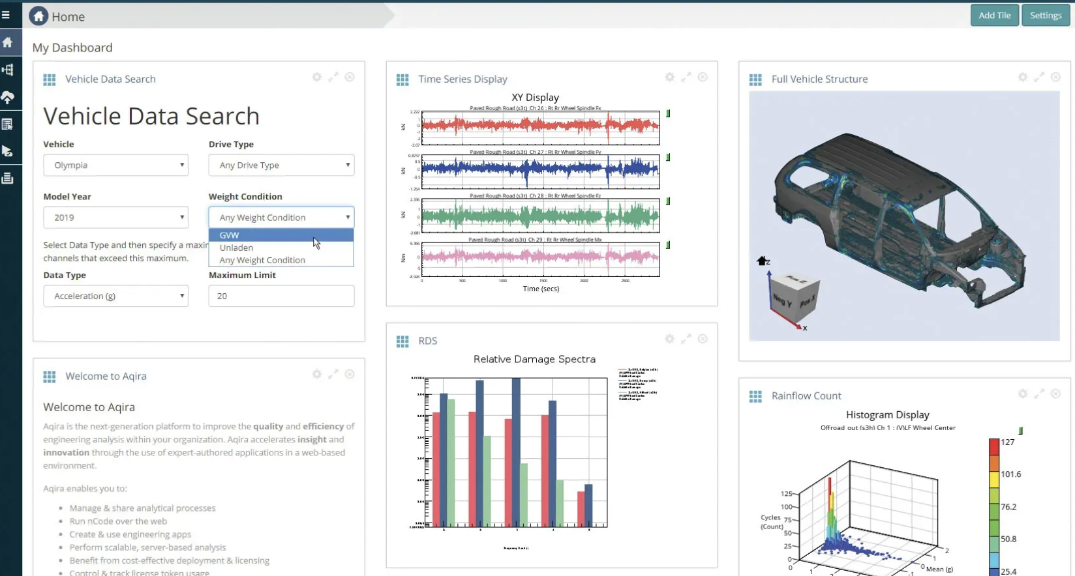Click Vehicle Data Search tile grid icon
The image size is (1075, 576).
[x=50, y=79]
